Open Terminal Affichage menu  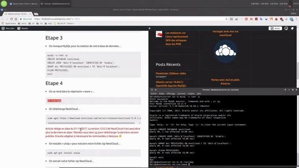pyautogui.click(x=171, y=93)
